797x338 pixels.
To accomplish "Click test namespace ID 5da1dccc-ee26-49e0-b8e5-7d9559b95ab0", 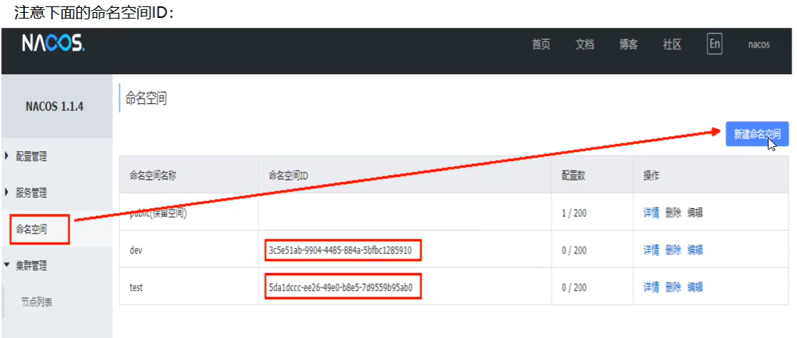I will (x=341, y=288).
